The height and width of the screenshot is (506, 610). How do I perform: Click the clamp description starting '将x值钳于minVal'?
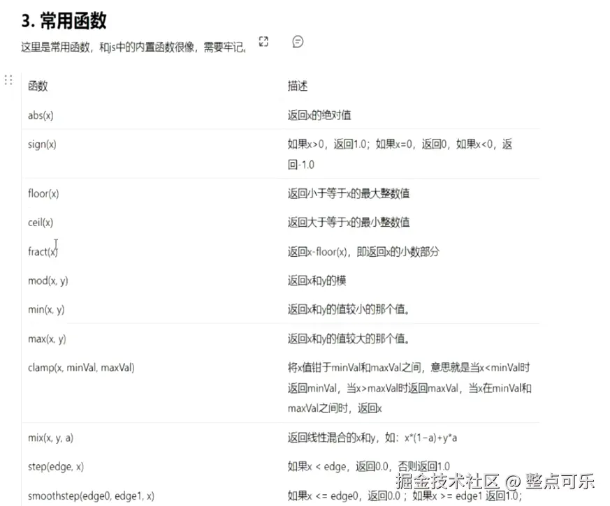[x=409, y=388]
